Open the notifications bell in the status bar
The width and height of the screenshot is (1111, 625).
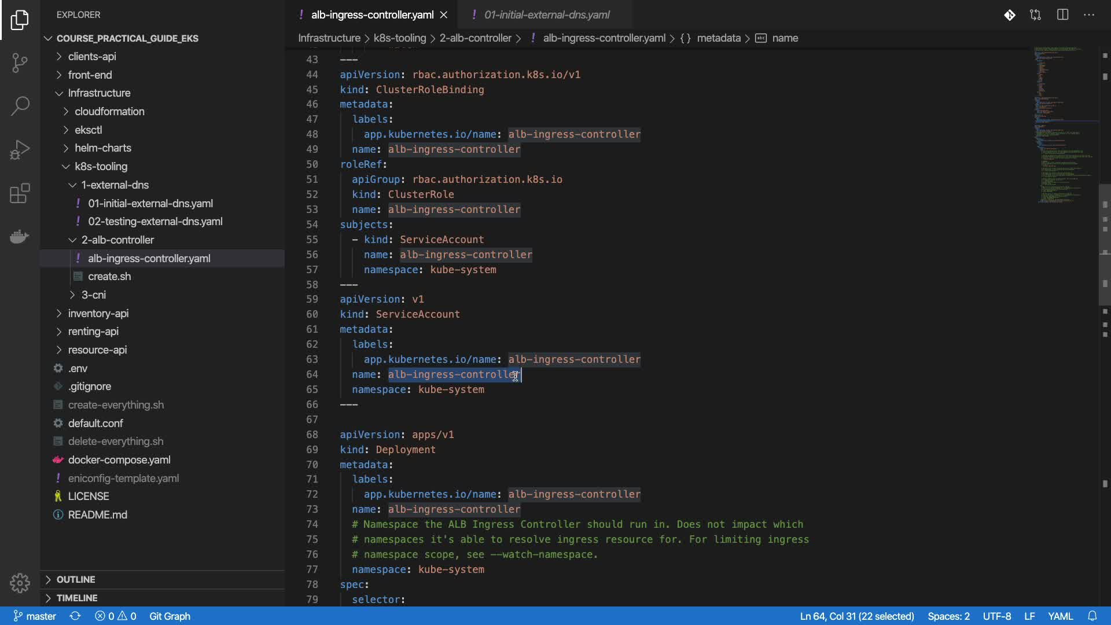[1092, 616]
